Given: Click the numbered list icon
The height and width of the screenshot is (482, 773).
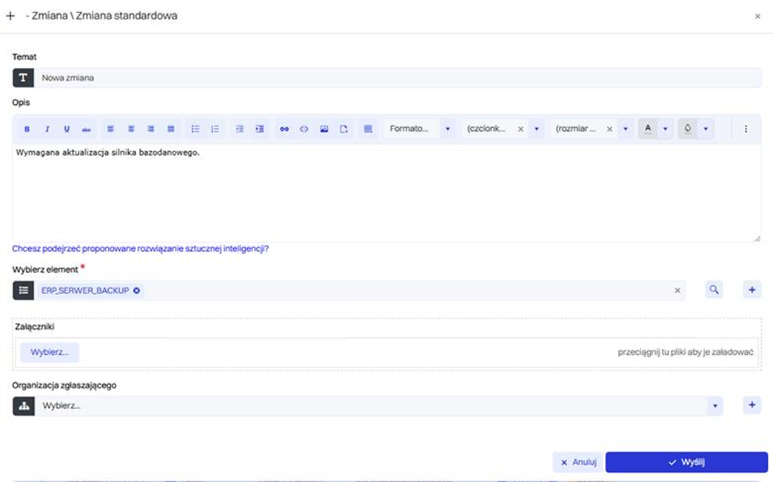Looking at the screenshot, I should [215, 129].
